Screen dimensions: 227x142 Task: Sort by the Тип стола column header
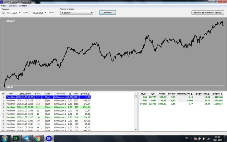click(60, 94)
